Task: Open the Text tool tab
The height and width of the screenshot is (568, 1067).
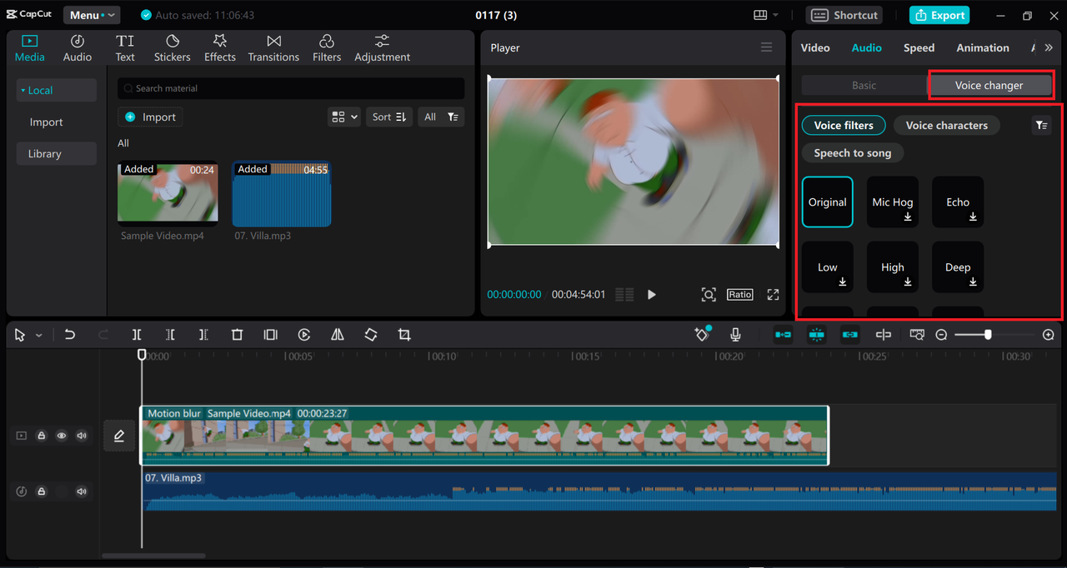Action: (x=125, y=48)
